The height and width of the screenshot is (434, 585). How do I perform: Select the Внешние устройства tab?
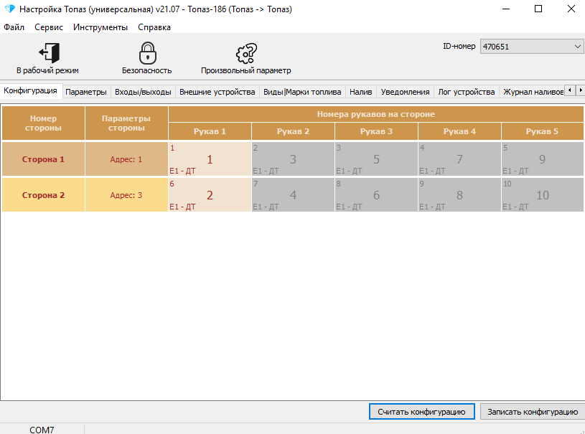pos(217,92)
